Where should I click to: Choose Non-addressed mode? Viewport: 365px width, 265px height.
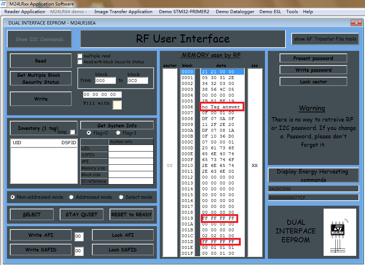12,197
